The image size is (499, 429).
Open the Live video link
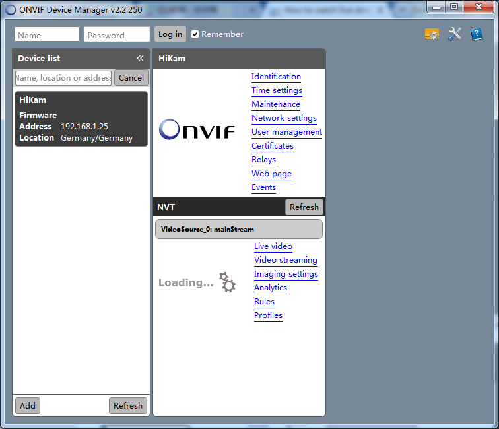(x=273, y=246)
